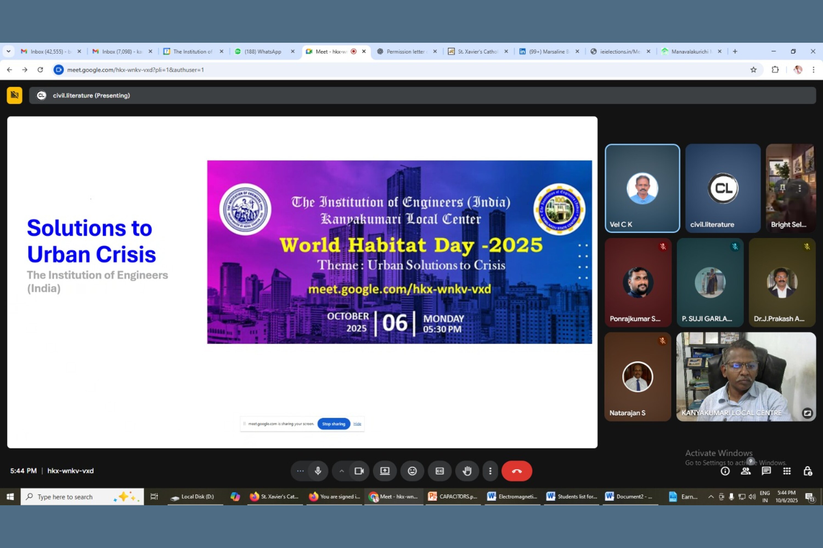
Task: Click the Hide link beside Stop sharing
Action: (357, 424)
